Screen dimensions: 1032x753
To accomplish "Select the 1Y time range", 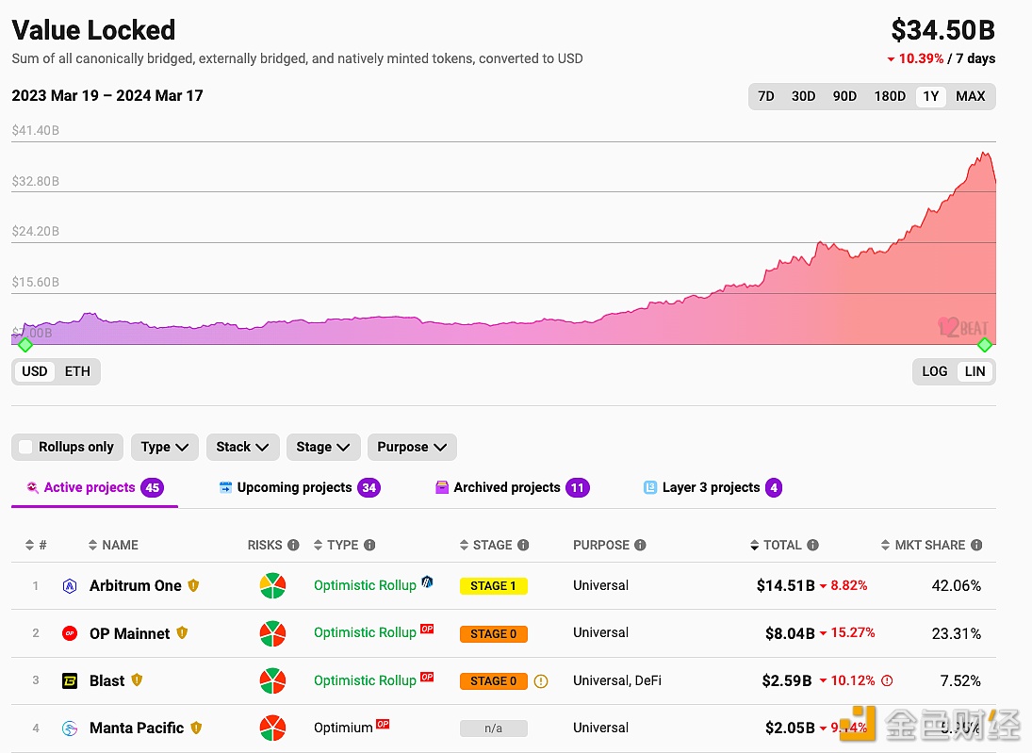I will [930, 96].
